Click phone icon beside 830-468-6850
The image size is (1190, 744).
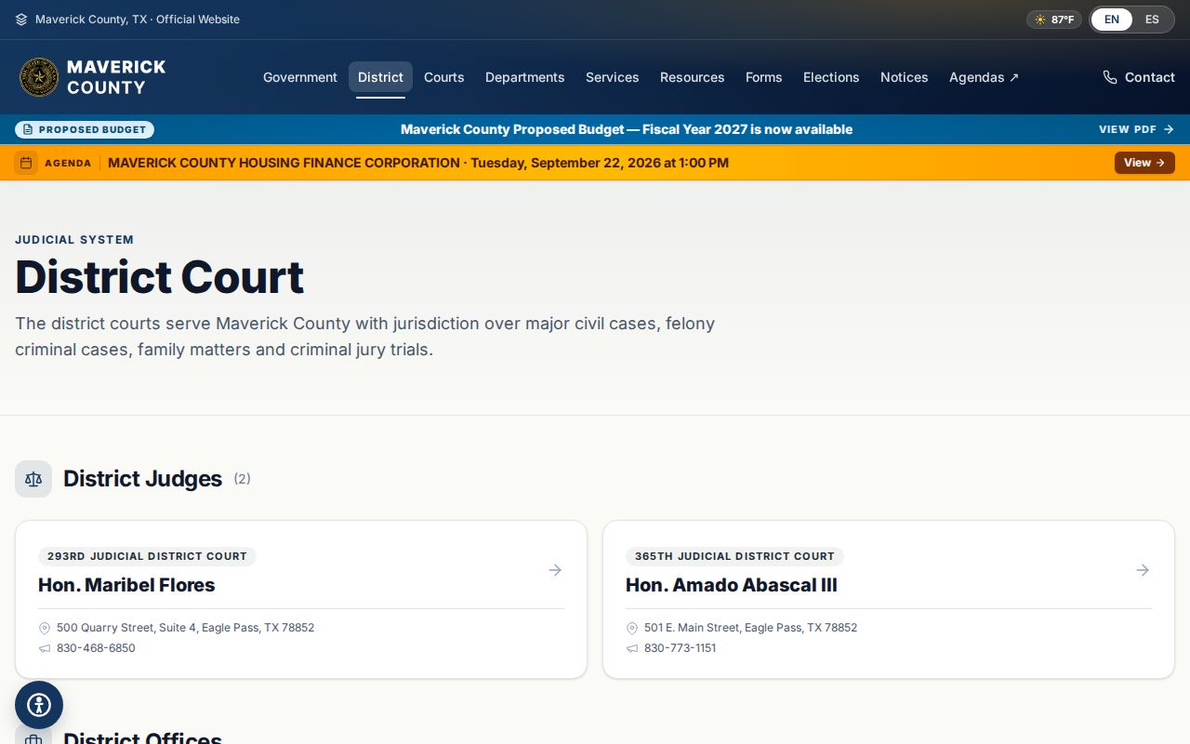click(x=45, y=648)
